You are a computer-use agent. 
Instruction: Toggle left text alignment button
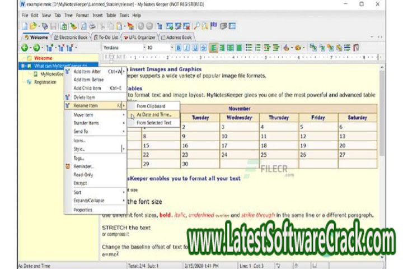click(214, 48)
